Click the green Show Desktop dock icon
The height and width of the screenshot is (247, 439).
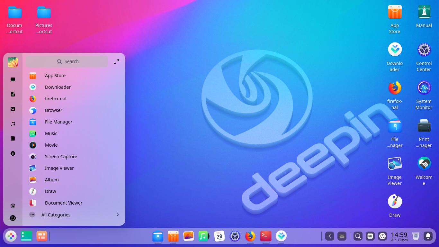click(26, 236)
